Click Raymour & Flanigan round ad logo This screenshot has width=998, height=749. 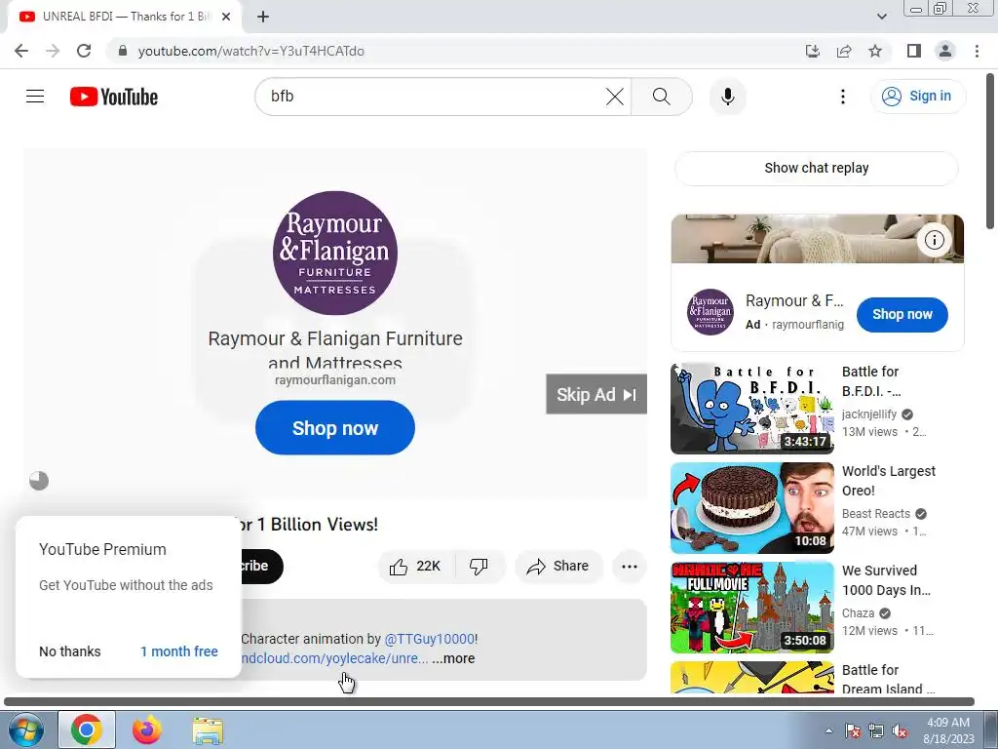[335, 253]
